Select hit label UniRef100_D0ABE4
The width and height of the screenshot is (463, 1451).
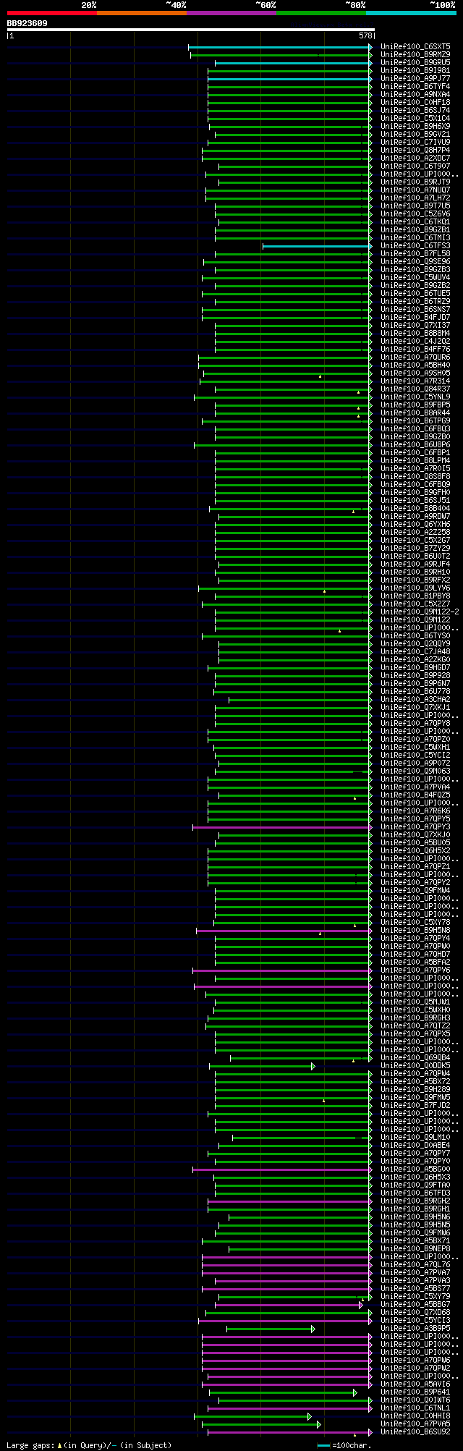(x=415, y=1146)
